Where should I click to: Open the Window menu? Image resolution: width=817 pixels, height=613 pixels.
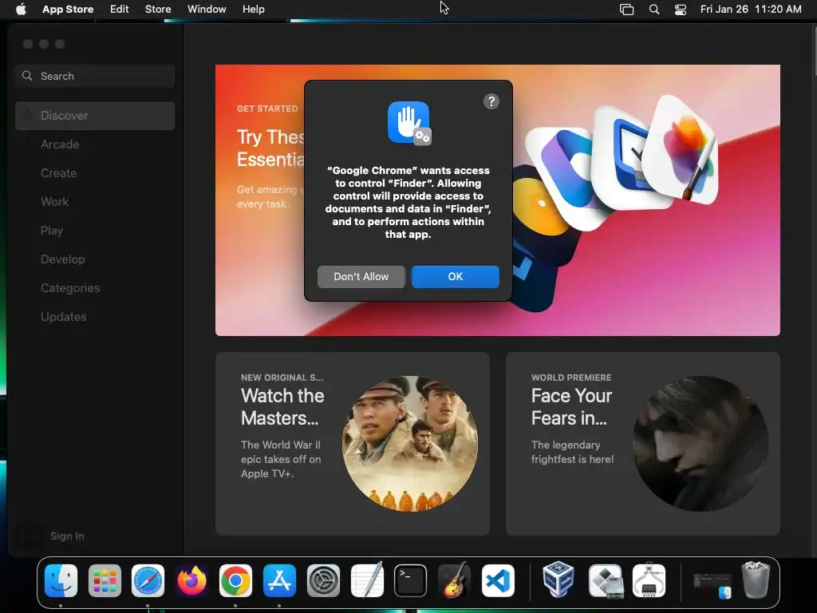[x=207, y=9]
